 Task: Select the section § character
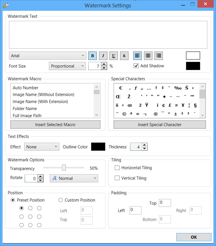click(x=195, y=106)
